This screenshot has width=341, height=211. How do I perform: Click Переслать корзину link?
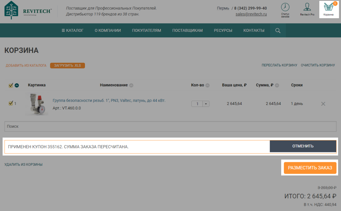279,65
